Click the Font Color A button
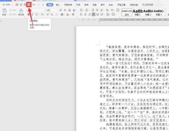The width and height of the screenshot is (169, 131). tap(68, 15)
